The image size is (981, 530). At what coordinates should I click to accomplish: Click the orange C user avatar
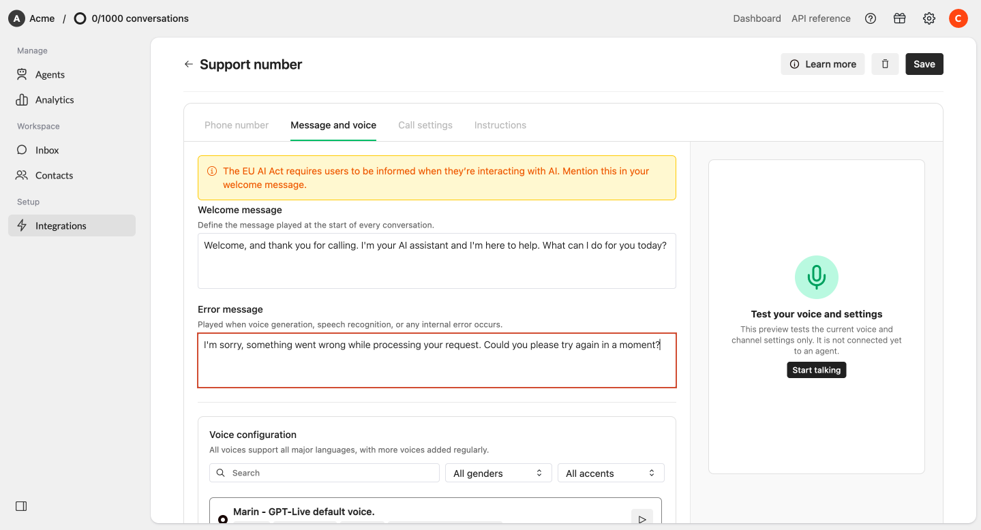[x=959, y=18]
